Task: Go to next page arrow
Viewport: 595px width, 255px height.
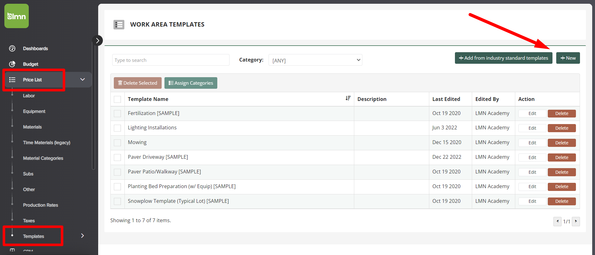Action: (576, 221)
